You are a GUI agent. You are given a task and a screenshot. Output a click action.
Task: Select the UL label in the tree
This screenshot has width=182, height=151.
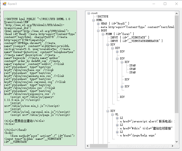pos(117,115)
